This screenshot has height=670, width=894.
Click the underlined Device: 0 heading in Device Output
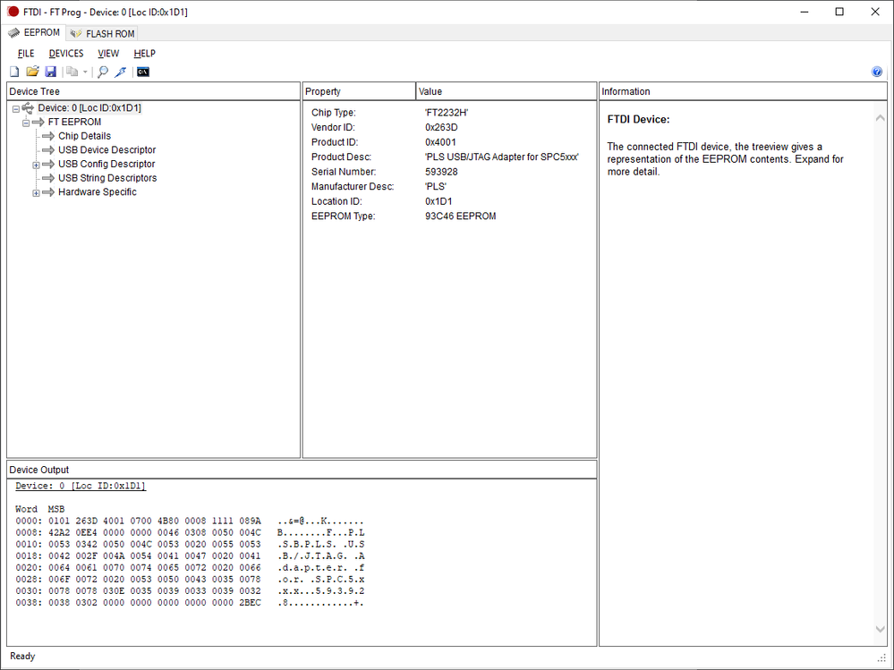pos(81,487)
